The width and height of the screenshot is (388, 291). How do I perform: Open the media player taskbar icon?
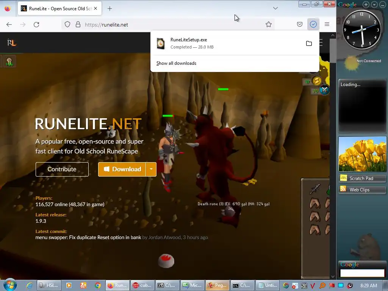click(69, 285)
